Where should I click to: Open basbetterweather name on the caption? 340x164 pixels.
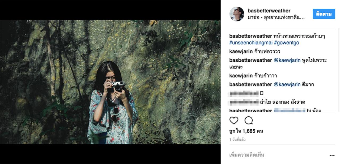click(x=250, y=36)
